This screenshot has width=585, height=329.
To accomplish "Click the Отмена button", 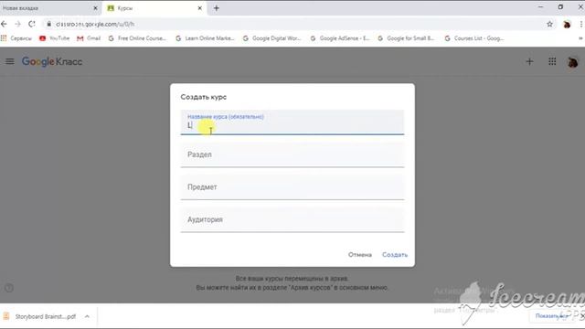I will pyautogui.click(x=360, y=255).
